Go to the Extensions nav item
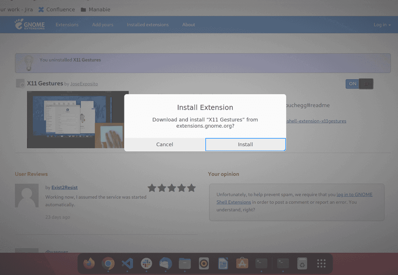Image resolution: width=398 pixels, height=275 pixels. 67,25
